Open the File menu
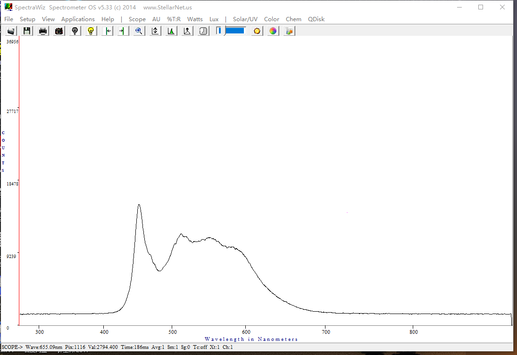This screenshot has width=517, height=355. click(x=8, y=19)
